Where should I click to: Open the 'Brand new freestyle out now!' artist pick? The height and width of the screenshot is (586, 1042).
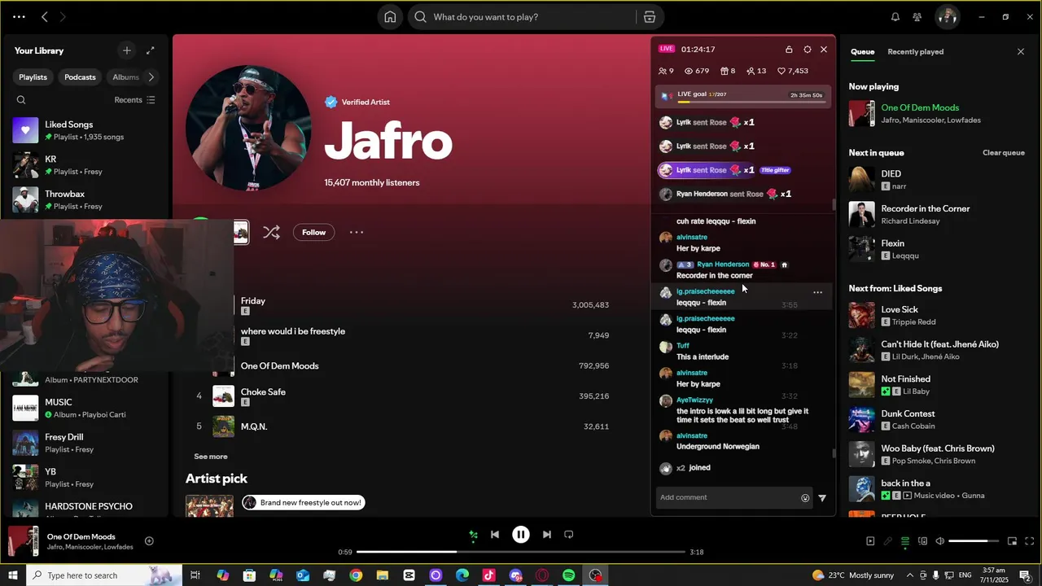tap(302, 503)
